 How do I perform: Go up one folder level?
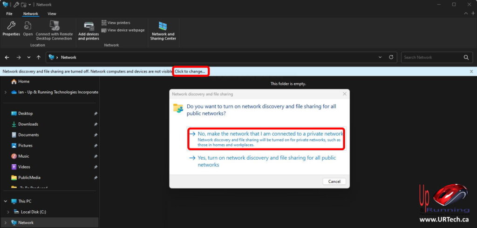click(x=38, y=57)
